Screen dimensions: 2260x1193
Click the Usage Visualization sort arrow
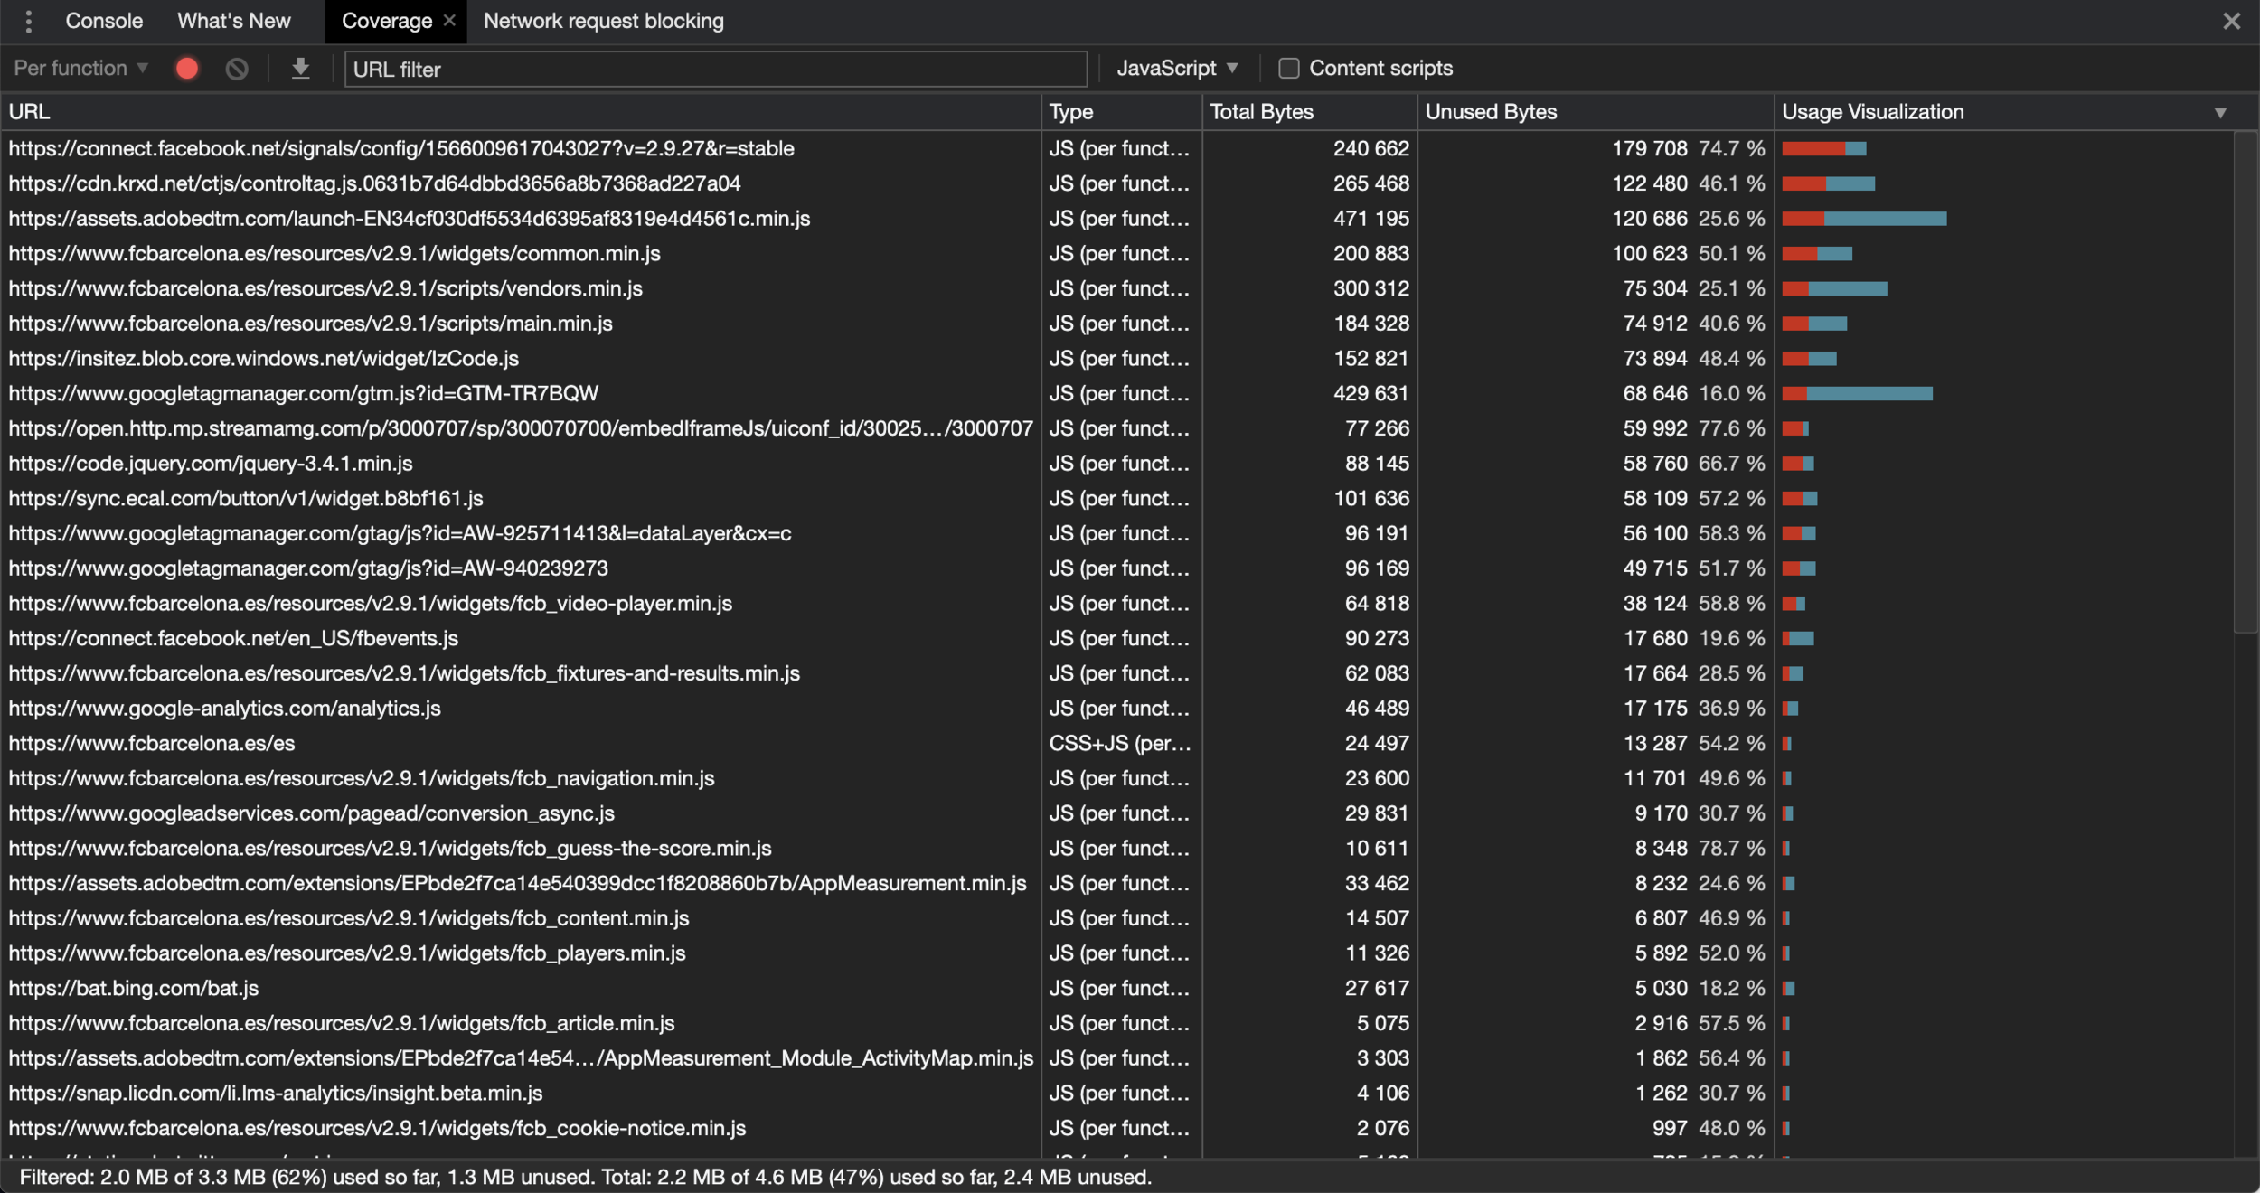coord(2220,113)
